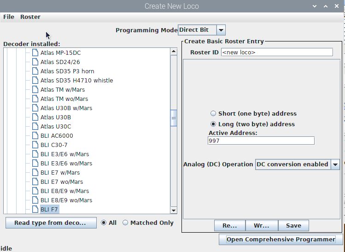Select BLI E8/E9 wo/Mars entry
Viewport: 345px width, 252px height.
66,200
